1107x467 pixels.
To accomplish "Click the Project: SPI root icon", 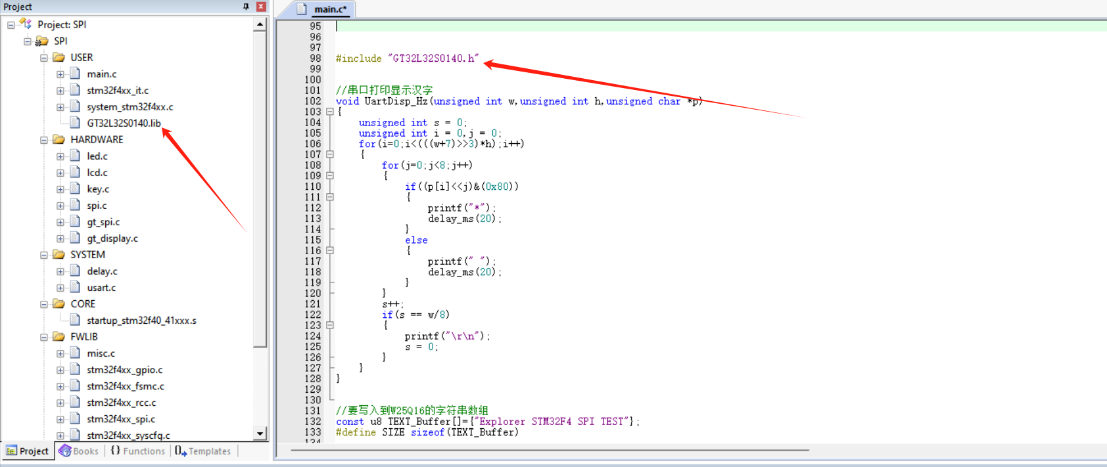I will 26,24.
